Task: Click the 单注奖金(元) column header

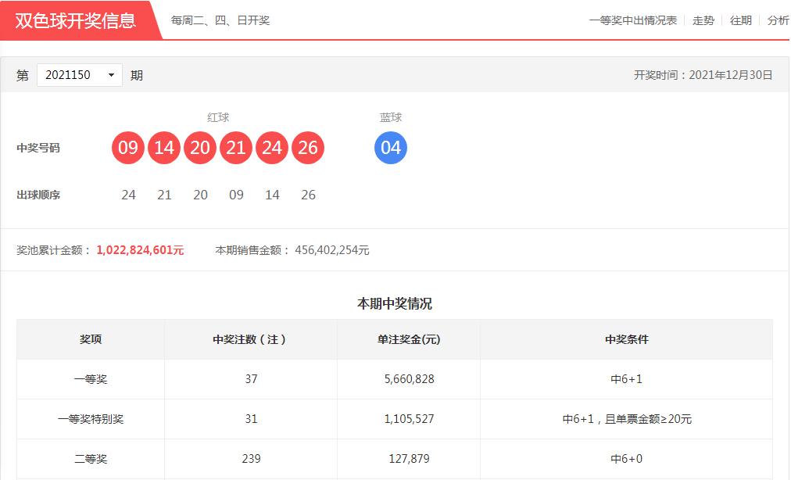Action: [x=409, y=339]
